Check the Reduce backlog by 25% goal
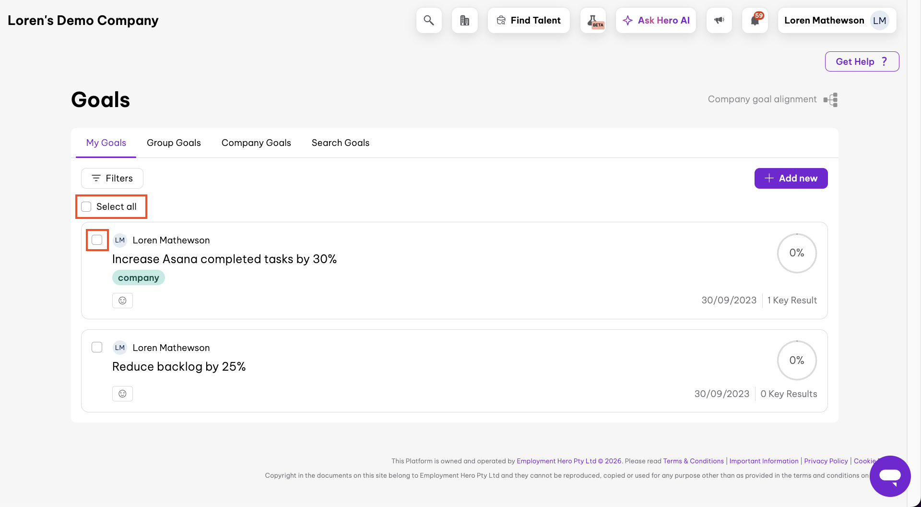The width and height of the screenshot is (921, 507). [x=97, y=347]
